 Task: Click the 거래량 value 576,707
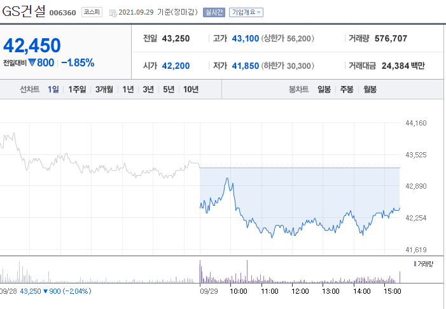click(x=391, y=38)
